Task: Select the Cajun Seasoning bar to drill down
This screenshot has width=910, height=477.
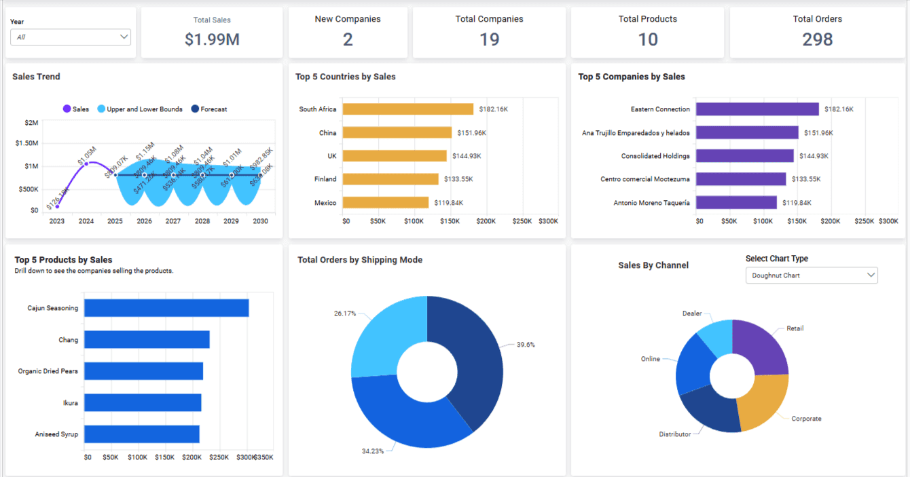Action: (x=163, y=307)
